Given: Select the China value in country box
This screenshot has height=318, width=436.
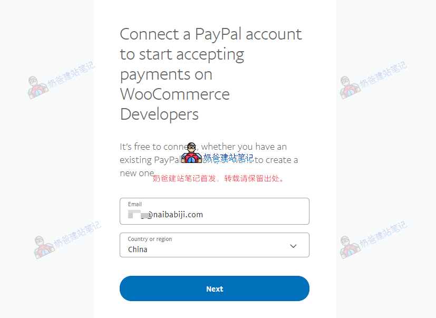Looking at the screenshot, I should [x=138, y=249].
